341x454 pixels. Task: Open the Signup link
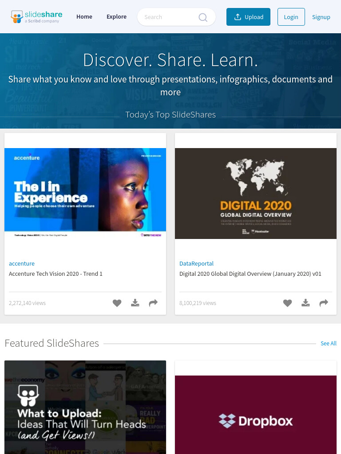coord(321,17)
